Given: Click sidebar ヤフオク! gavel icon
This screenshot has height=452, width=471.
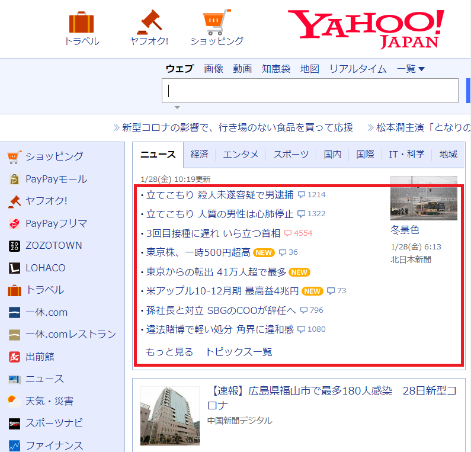Looking at the screenshot, I should [x=14, y=201].
